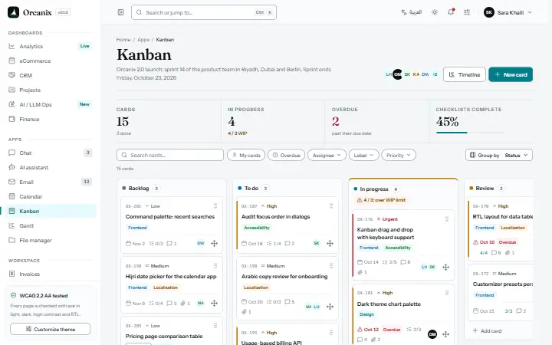This screenshot has height=345, width=552.
Task: Switch language to Arabic
Action: pyautogui.click(x=411, y=12)
